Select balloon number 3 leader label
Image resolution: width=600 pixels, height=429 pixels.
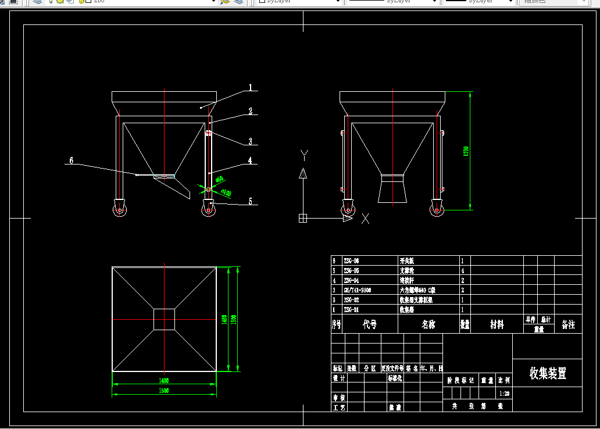pos(250,141)
